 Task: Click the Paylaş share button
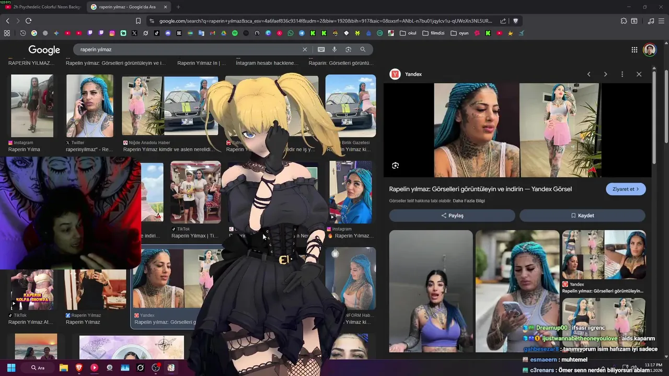pyautogui.click(x=452, y=215)
